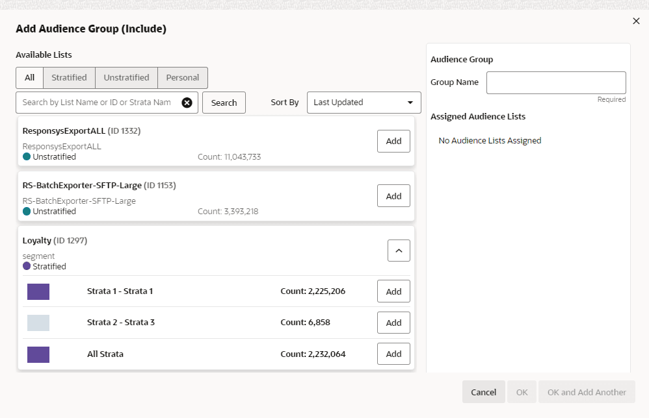Click the purple Stratified dot of Loyalty
Image resolution: width=649 pixels, height=418 pixels.
click(x=27, y=266)
